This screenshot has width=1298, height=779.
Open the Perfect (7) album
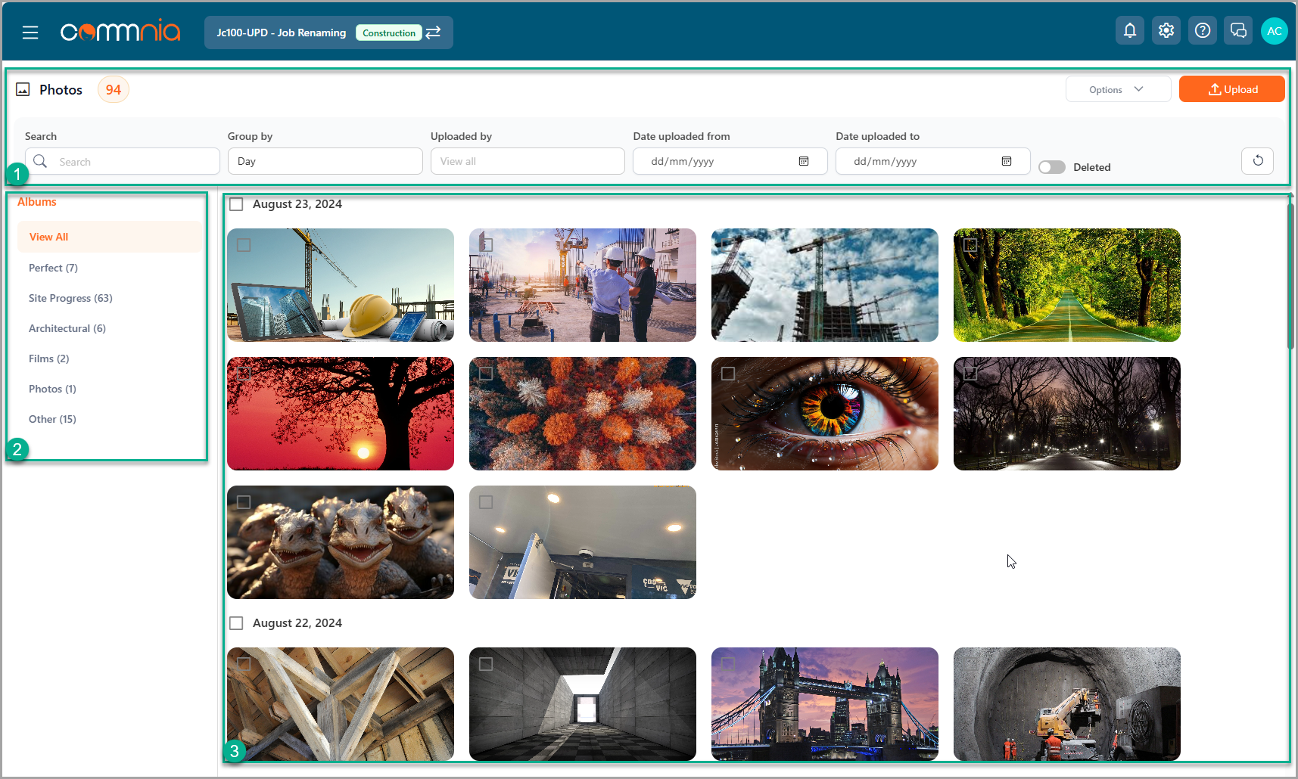53,268
